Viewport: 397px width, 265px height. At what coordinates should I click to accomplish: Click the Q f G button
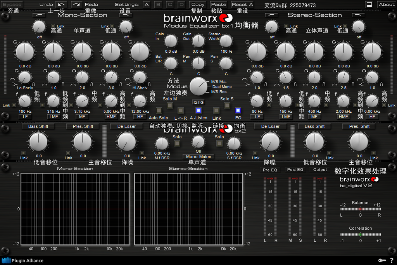coord(199,102)
